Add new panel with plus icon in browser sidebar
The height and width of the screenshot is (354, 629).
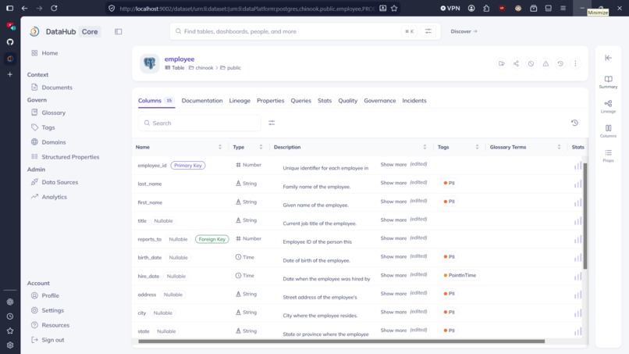[x=10, y=74]
